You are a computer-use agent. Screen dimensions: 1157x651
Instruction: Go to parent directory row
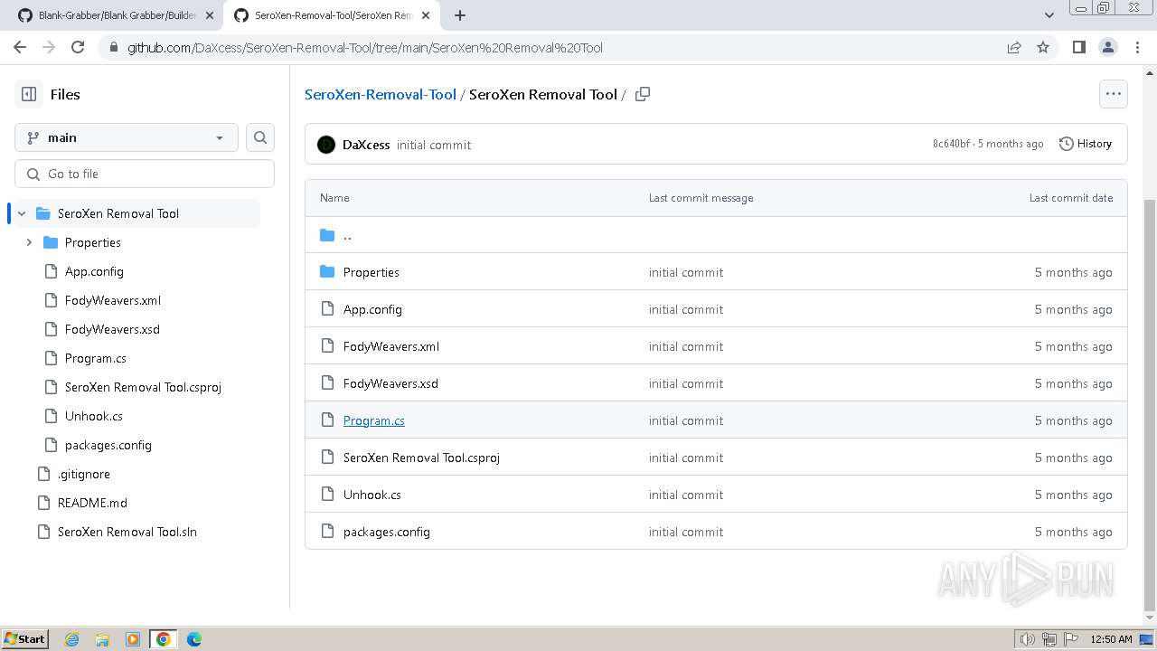click(x=716, y=235)
